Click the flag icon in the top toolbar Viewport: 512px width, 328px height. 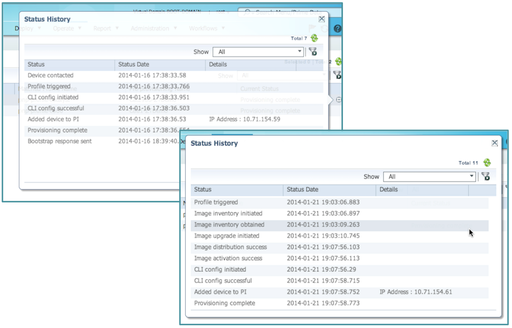[312, 28]
